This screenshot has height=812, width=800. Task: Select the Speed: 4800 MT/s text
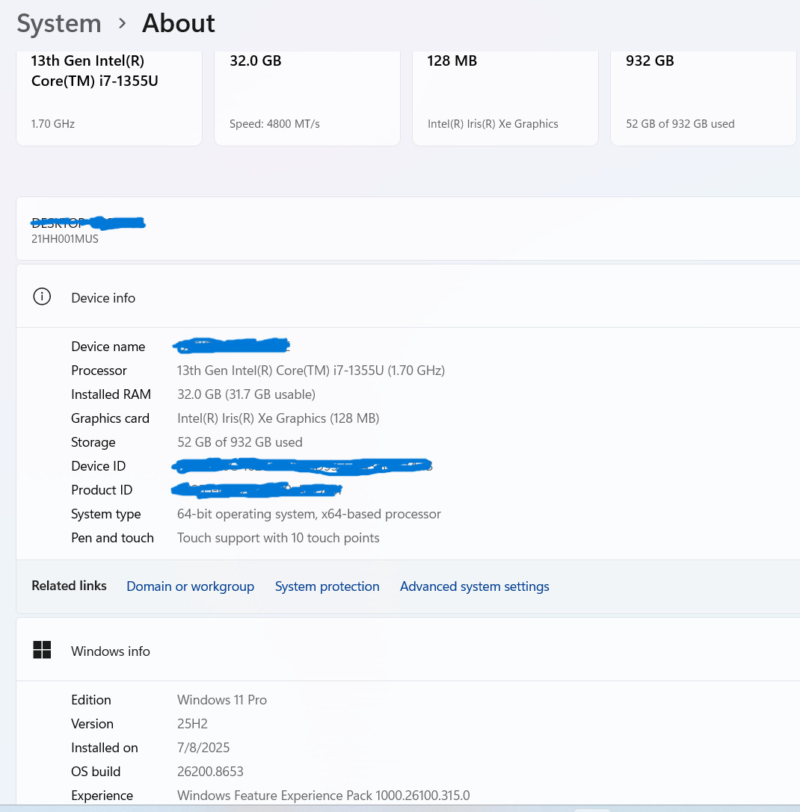(274, 124)
